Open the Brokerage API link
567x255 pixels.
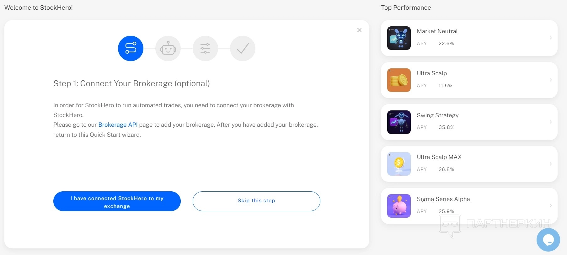pyautogui.click(x=118, y=125)
